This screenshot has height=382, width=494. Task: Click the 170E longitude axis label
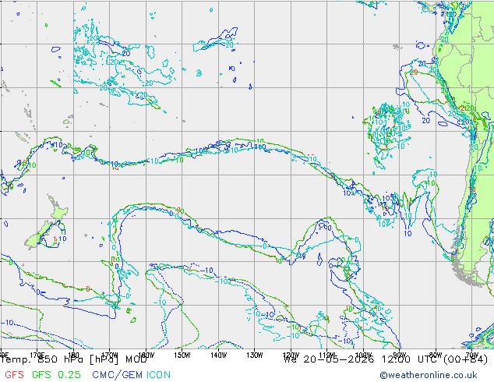pyautogui.click(x=37, y=355)
